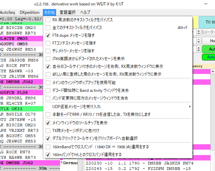Viewport: 215px width, 171px height.
Task: Toggle 全てのテキストフィルタをバイパス checkbox
Action: (x=48, y=27)
